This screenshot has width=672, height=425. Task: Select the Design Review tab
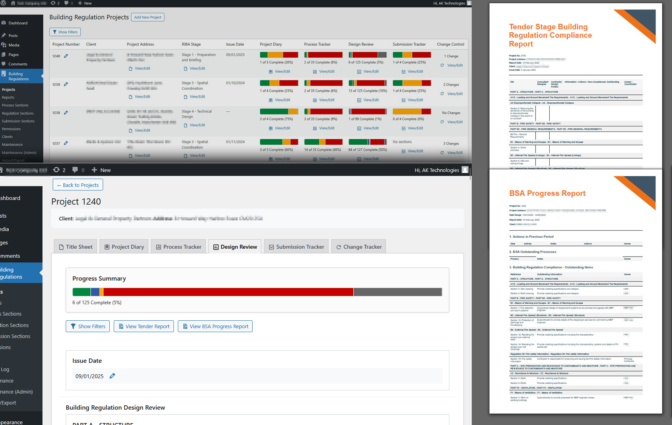[x=235, y=247]
